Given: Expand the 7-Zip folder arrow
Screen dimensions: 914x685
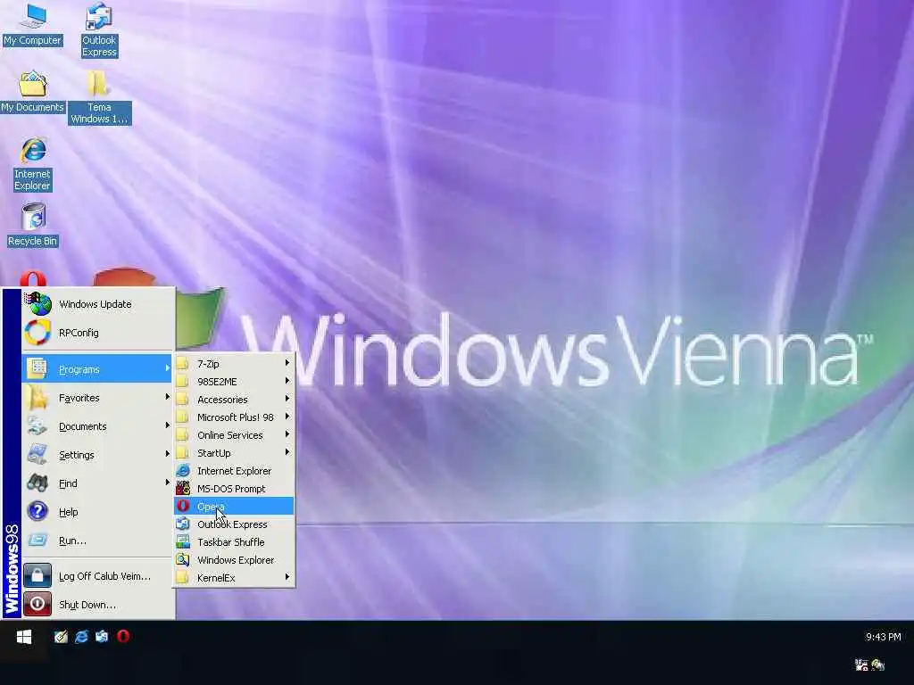Looking at the screenshot, I should (287, 363).
